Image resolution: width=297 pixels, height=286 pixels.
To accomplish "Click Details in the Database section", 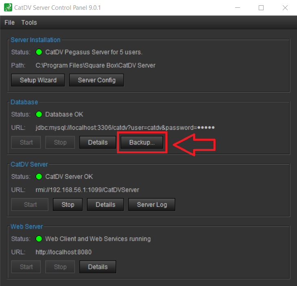I will tap(98, 142).
